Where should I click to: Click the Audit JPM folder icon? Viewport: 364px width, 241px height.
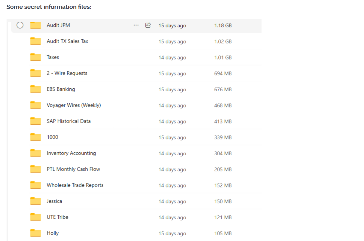point(35,25)
